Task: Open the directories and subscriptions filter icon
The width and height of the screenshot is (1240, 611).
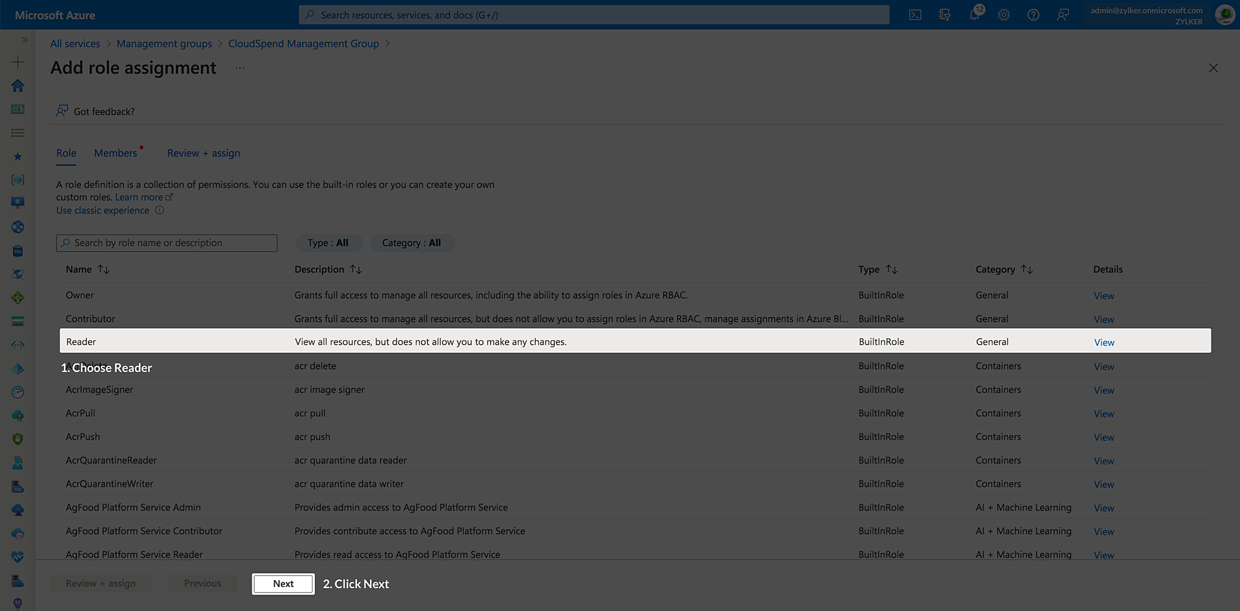Action: tap(944, 14)
